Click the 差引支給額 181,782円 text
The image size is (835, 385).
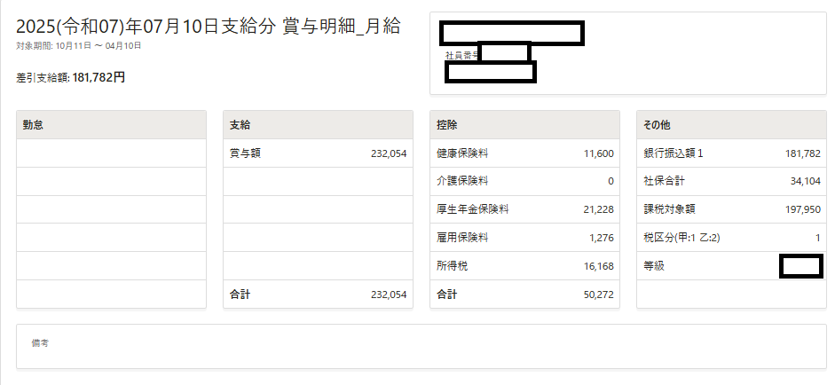pos(70,77)
